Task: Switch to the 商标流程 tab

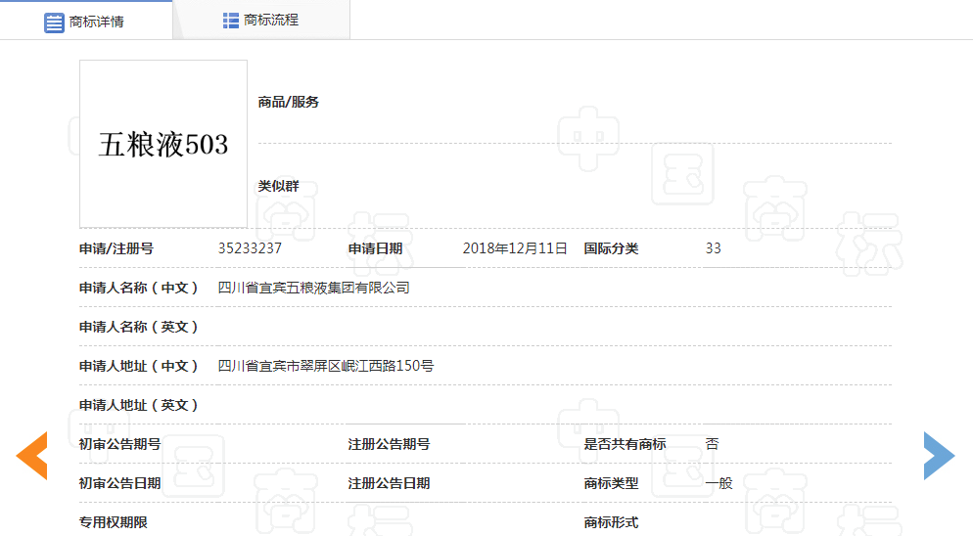Action: coord(261,21)
